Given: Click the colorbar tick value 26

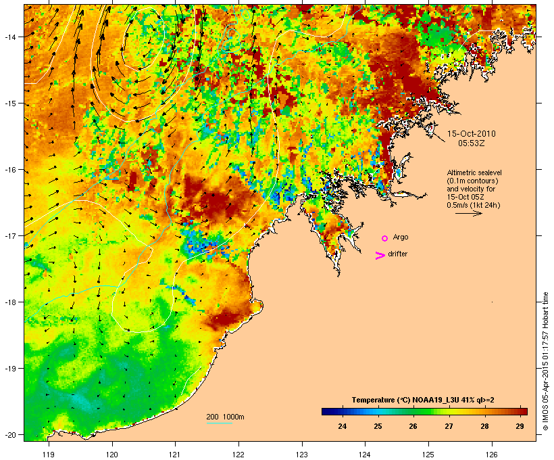Looking at the screenshot, I should click(x=413, y=426).
